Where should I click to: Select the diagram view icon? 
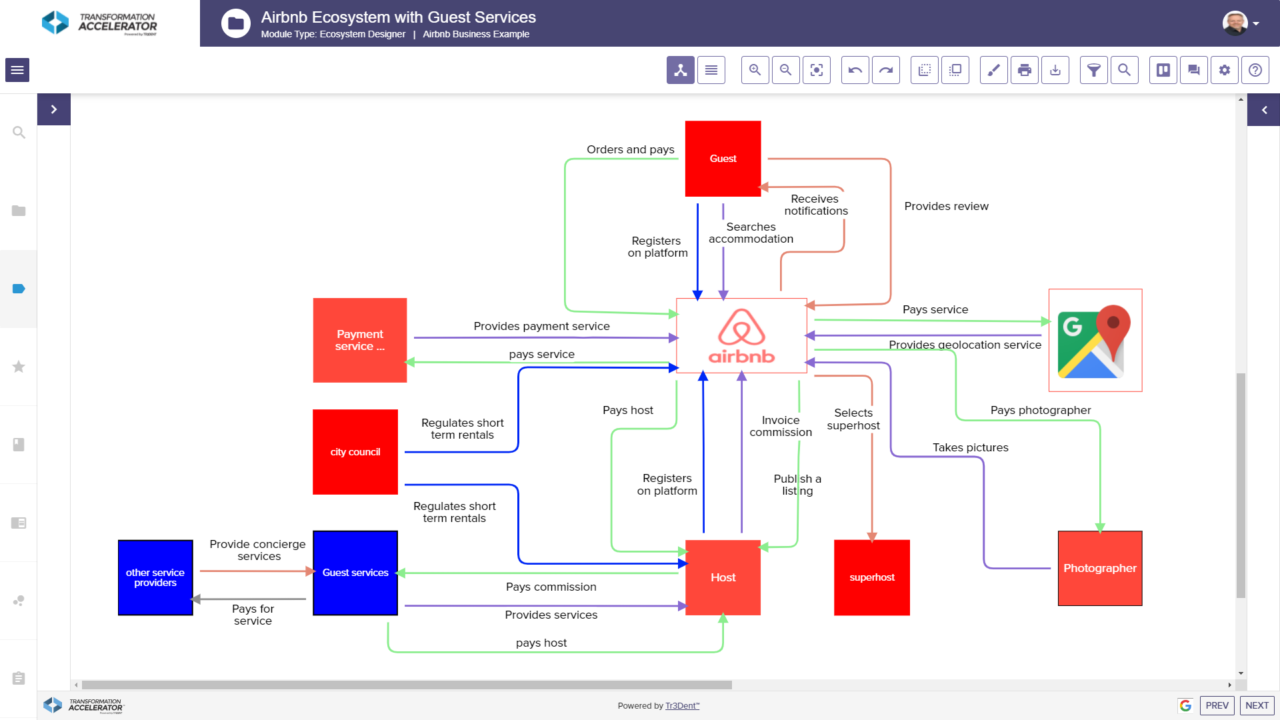point(680,70)
